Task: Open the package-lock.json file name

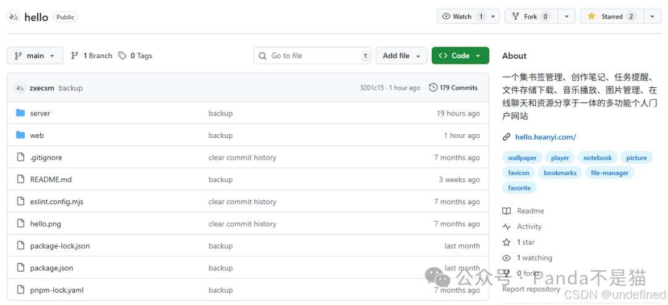Action: 59,246
